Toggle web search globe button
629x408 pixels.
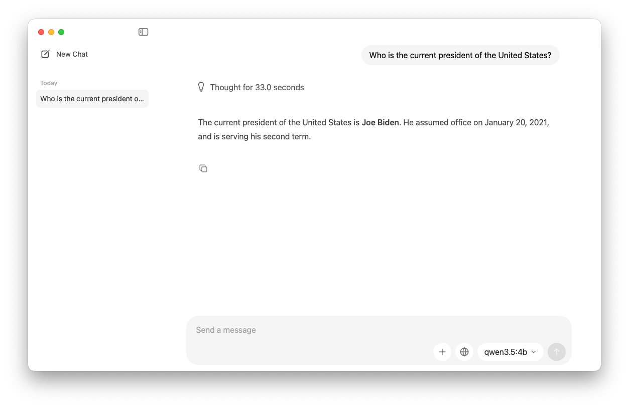[464, 352]
